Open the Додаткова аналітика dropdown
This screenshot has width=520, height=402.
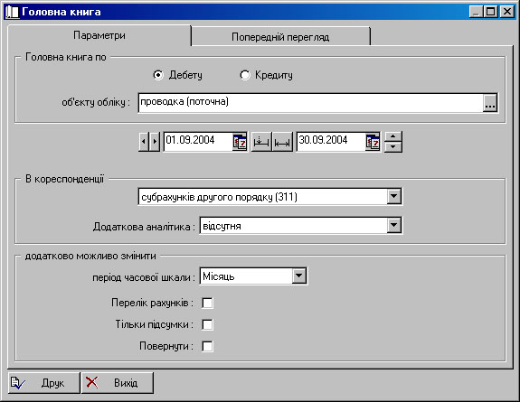(x=394, y=226)
